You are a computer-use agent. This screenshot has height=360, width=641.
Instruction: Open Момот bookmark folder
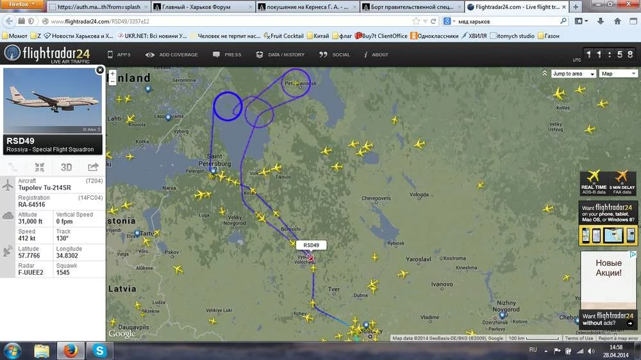pyautogui.click(x=15, y=36)
